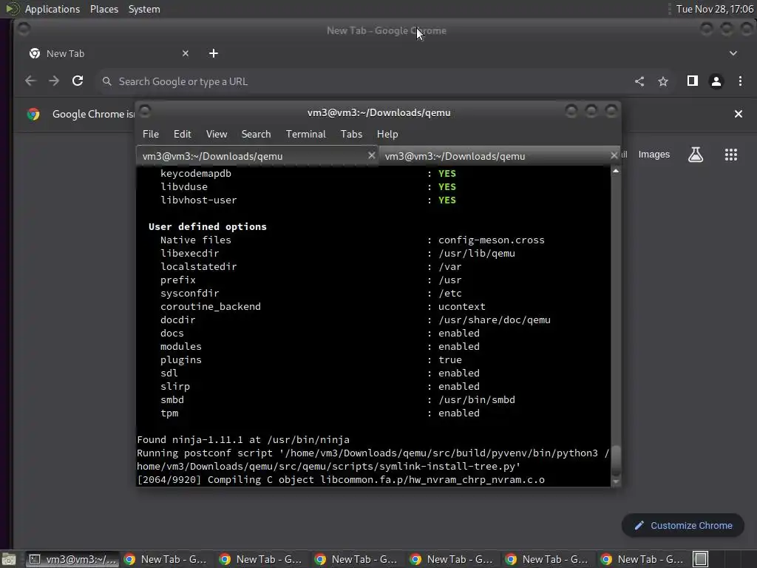Open the terminal Search menu
This screenshot has height=568, width=757.
coord(256,135)
